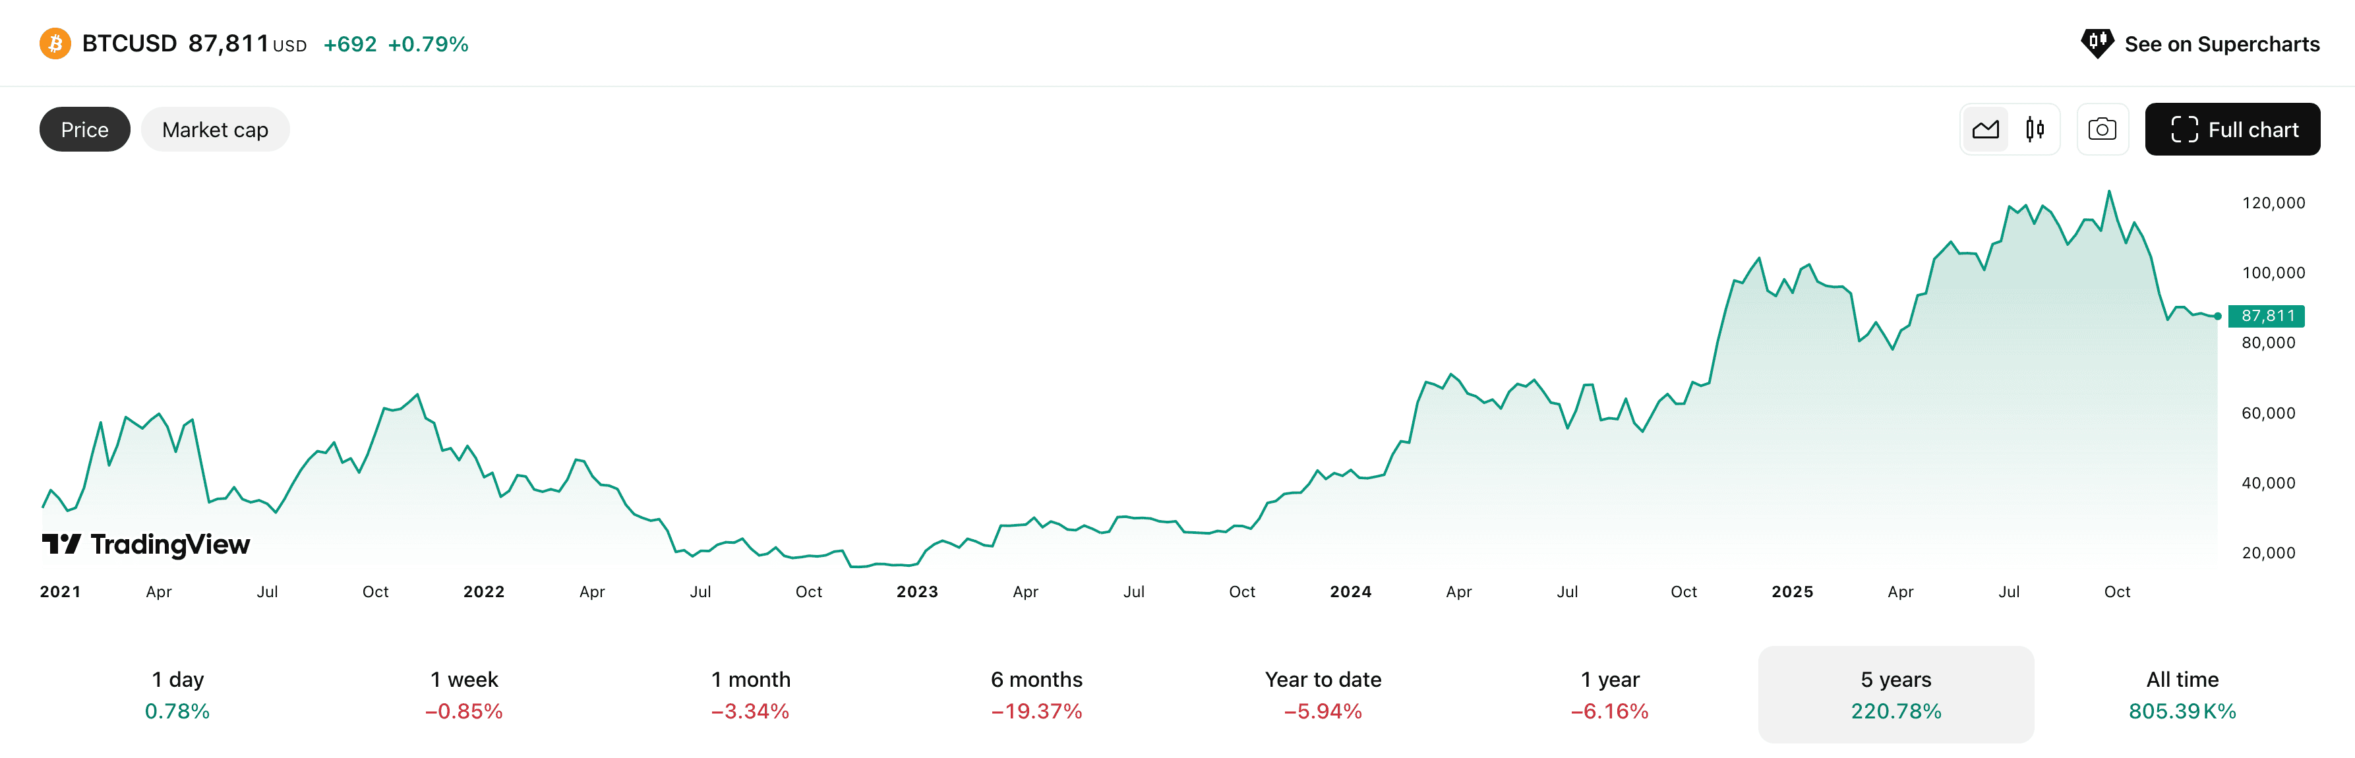This screenshot has height=758, width=2355.
Task: Click the Supercharts diamond logo icon
Action: pos(2097,43)
